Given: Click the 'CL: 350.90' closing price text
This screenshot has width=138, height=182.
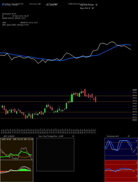Looking at the screenshot, I should tap(51, 5).
